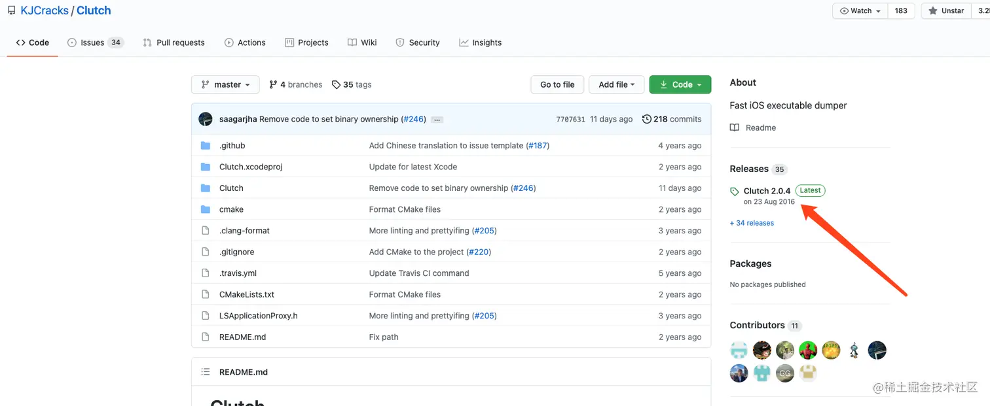Click the Go to file button

pos(557,84)
